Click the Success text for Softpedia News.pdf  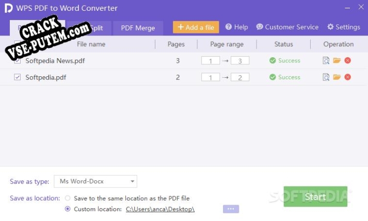click(x=289, y=60)
